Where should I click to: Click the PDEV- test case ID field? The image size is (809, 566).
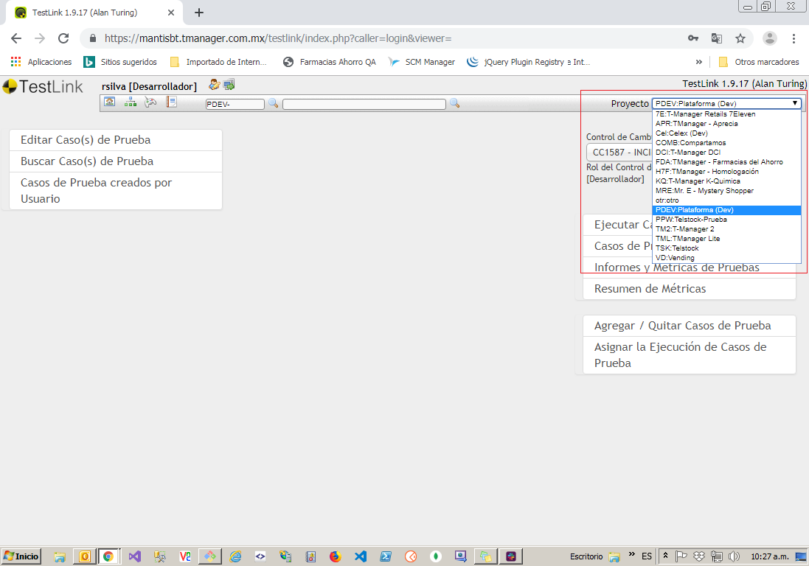click(x=235, y=104)
